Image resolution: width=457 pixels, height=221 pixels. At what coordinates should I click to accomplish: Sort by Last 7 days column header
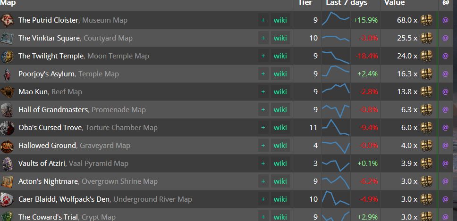coord(347,3)
